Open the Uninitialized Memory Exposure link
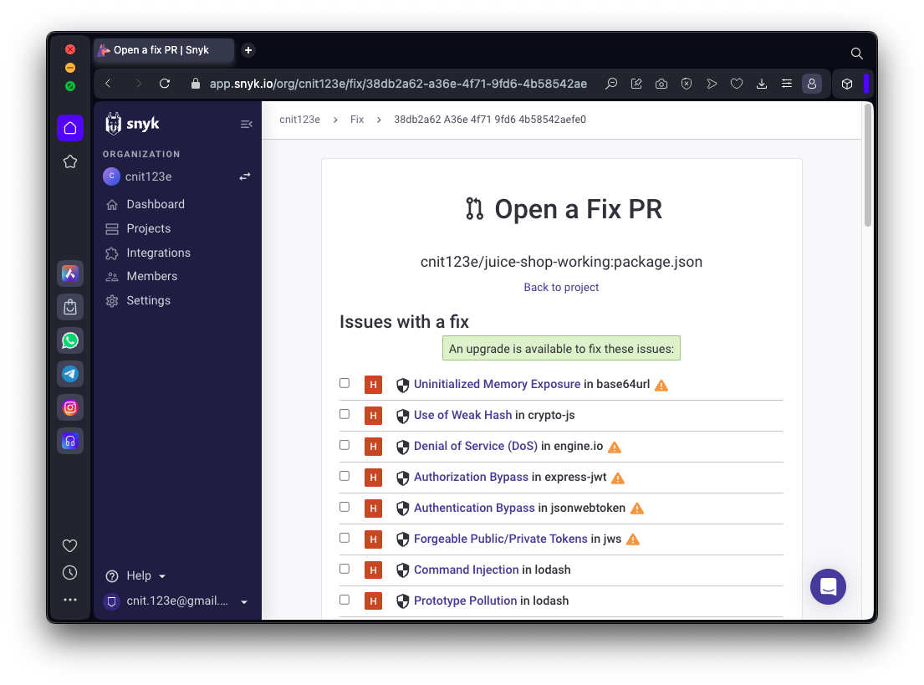The width and height of the screenshot is (924, 685). click(497, 384)
